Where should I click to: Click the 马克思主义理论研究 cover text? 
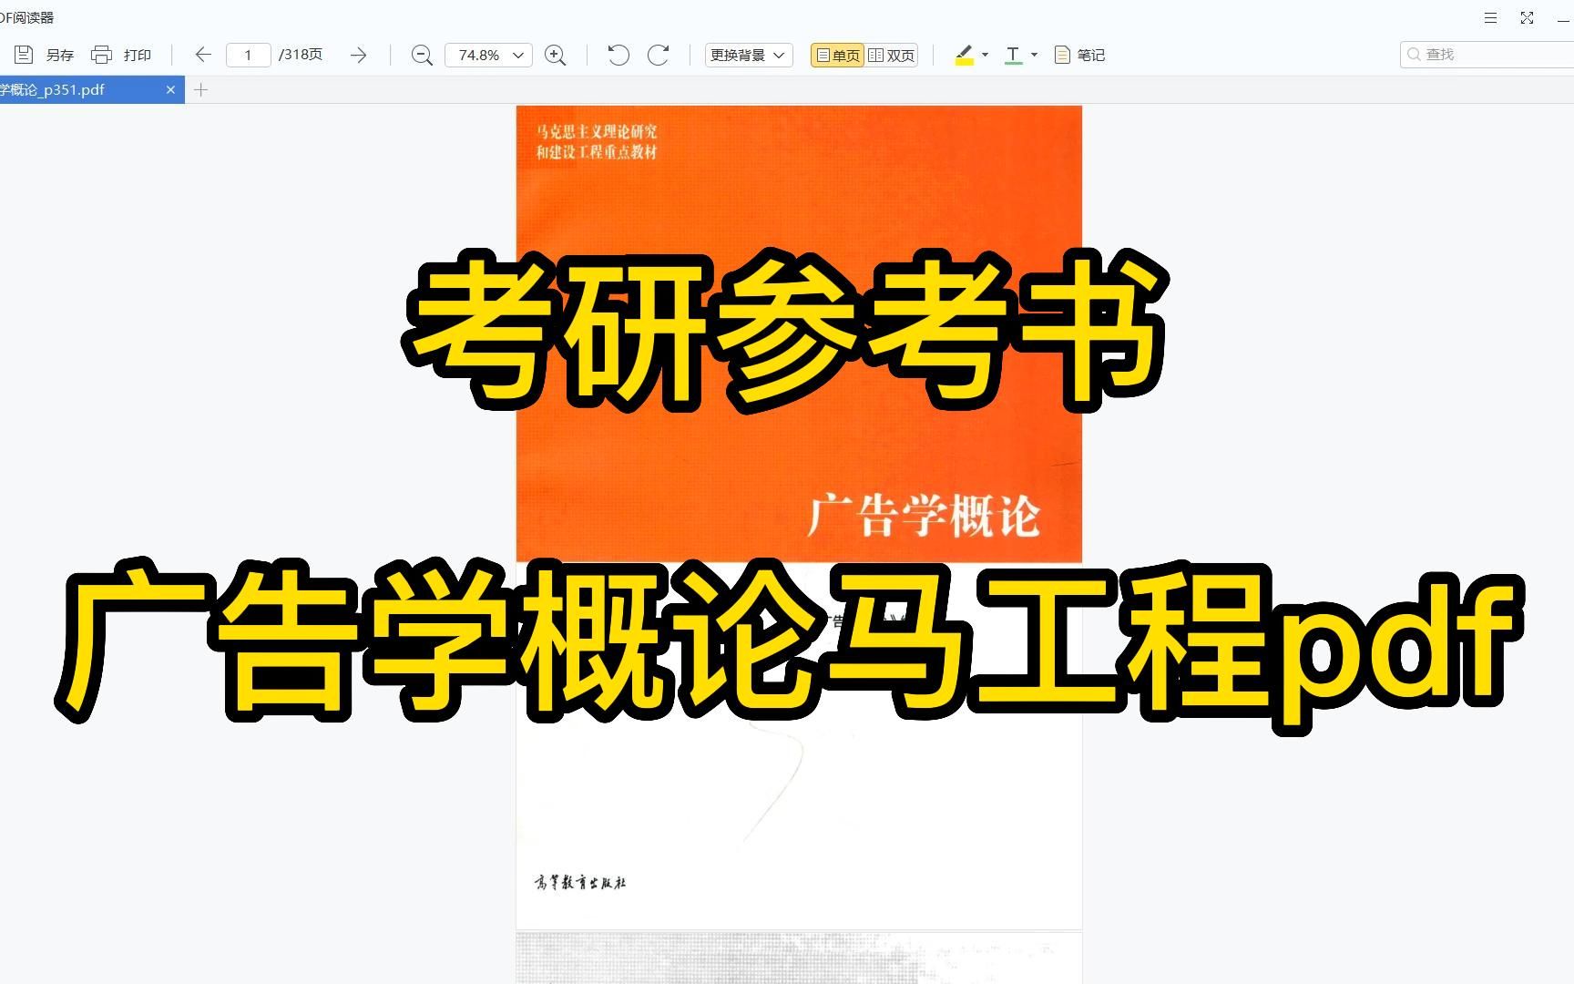click(x=597, y=131)
